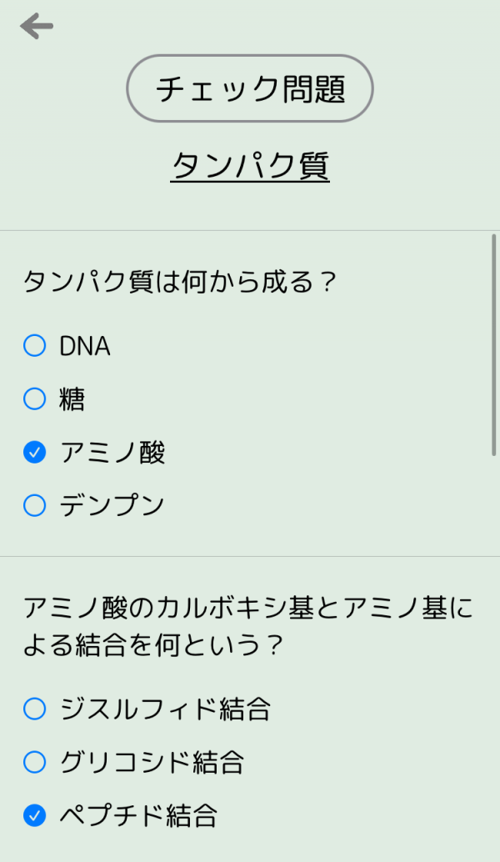
Task: Go back using the left arrow icon
Action: click(x=37, y=27)
